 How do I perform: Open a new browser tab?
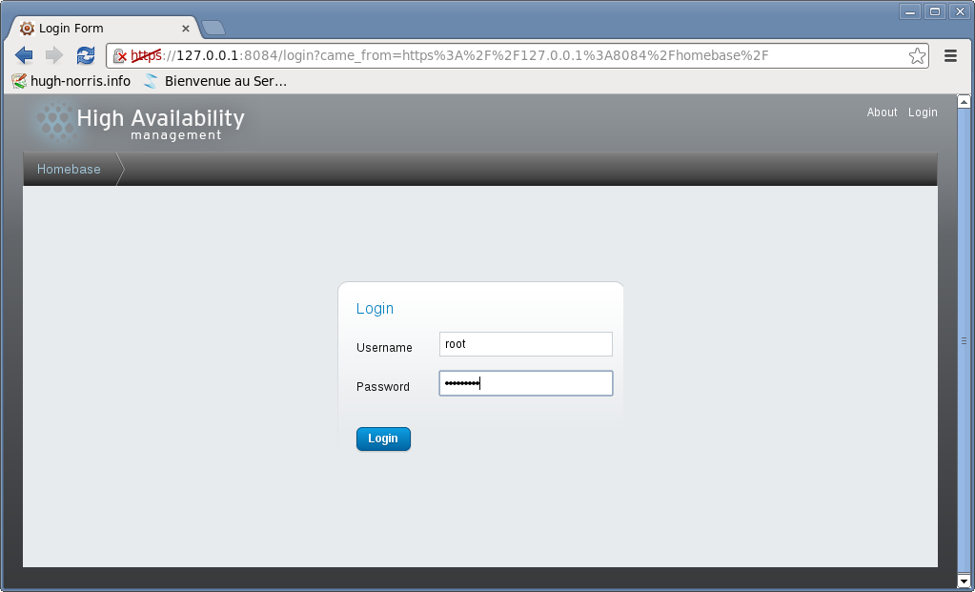pyautogui.click(x=213, y=28)
